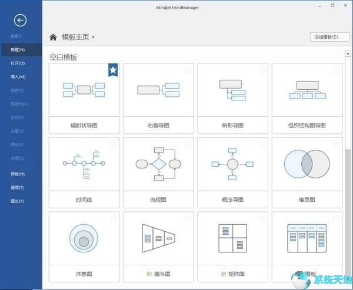Toggle the 矩阵图 favorite star

tap(262, 218)
